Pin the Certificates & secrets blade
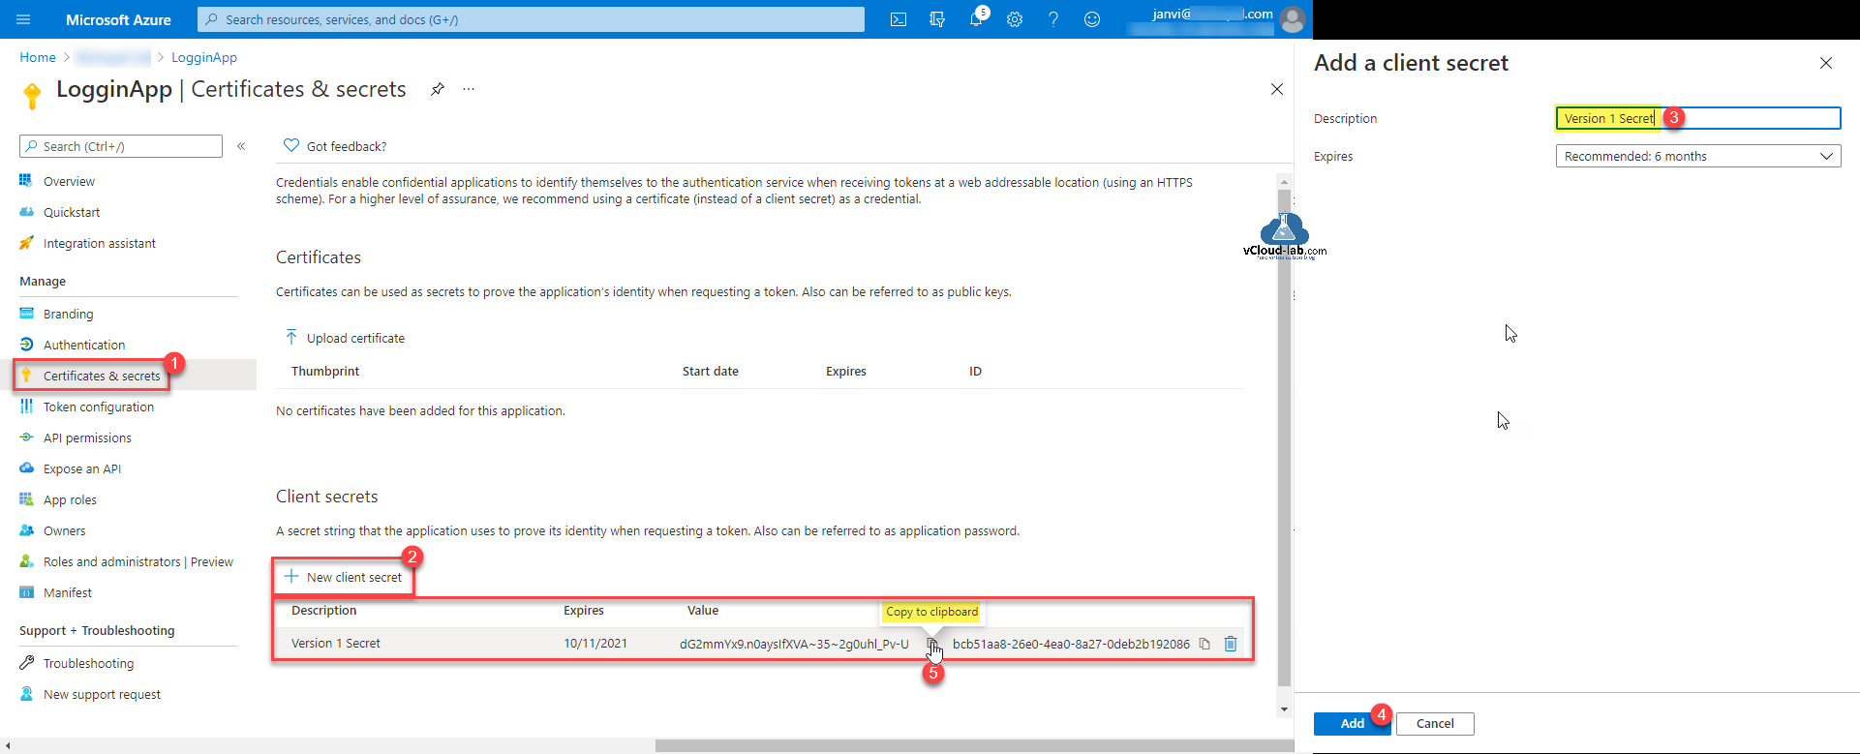The height and width of the screenshot is (754, 1860). [438, 89]
